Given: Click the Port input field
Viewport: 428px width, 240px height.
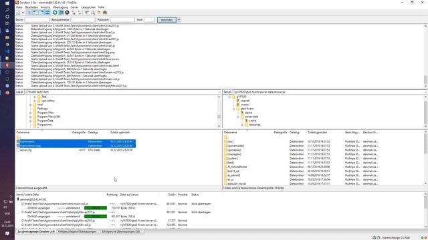Looking at the screenshot, I should [x=149, y=19].
